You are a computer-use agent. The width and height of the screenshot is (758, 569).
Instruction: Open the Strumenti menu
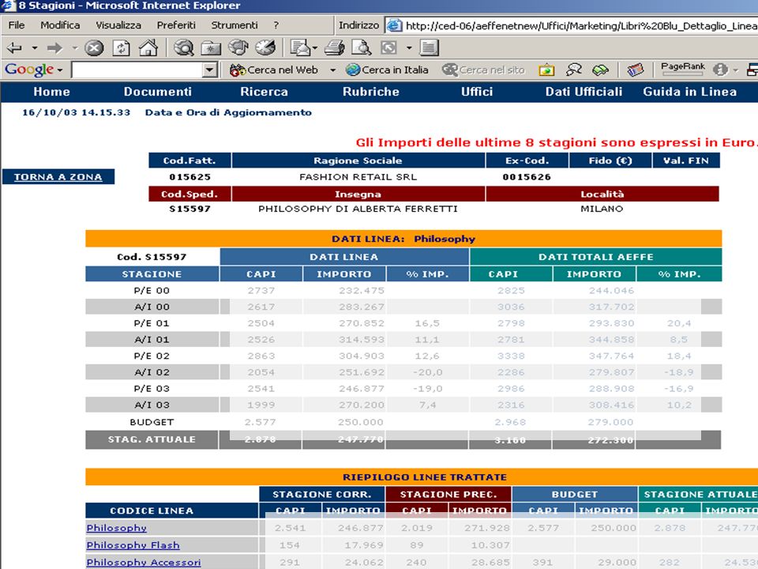[235, 25]
